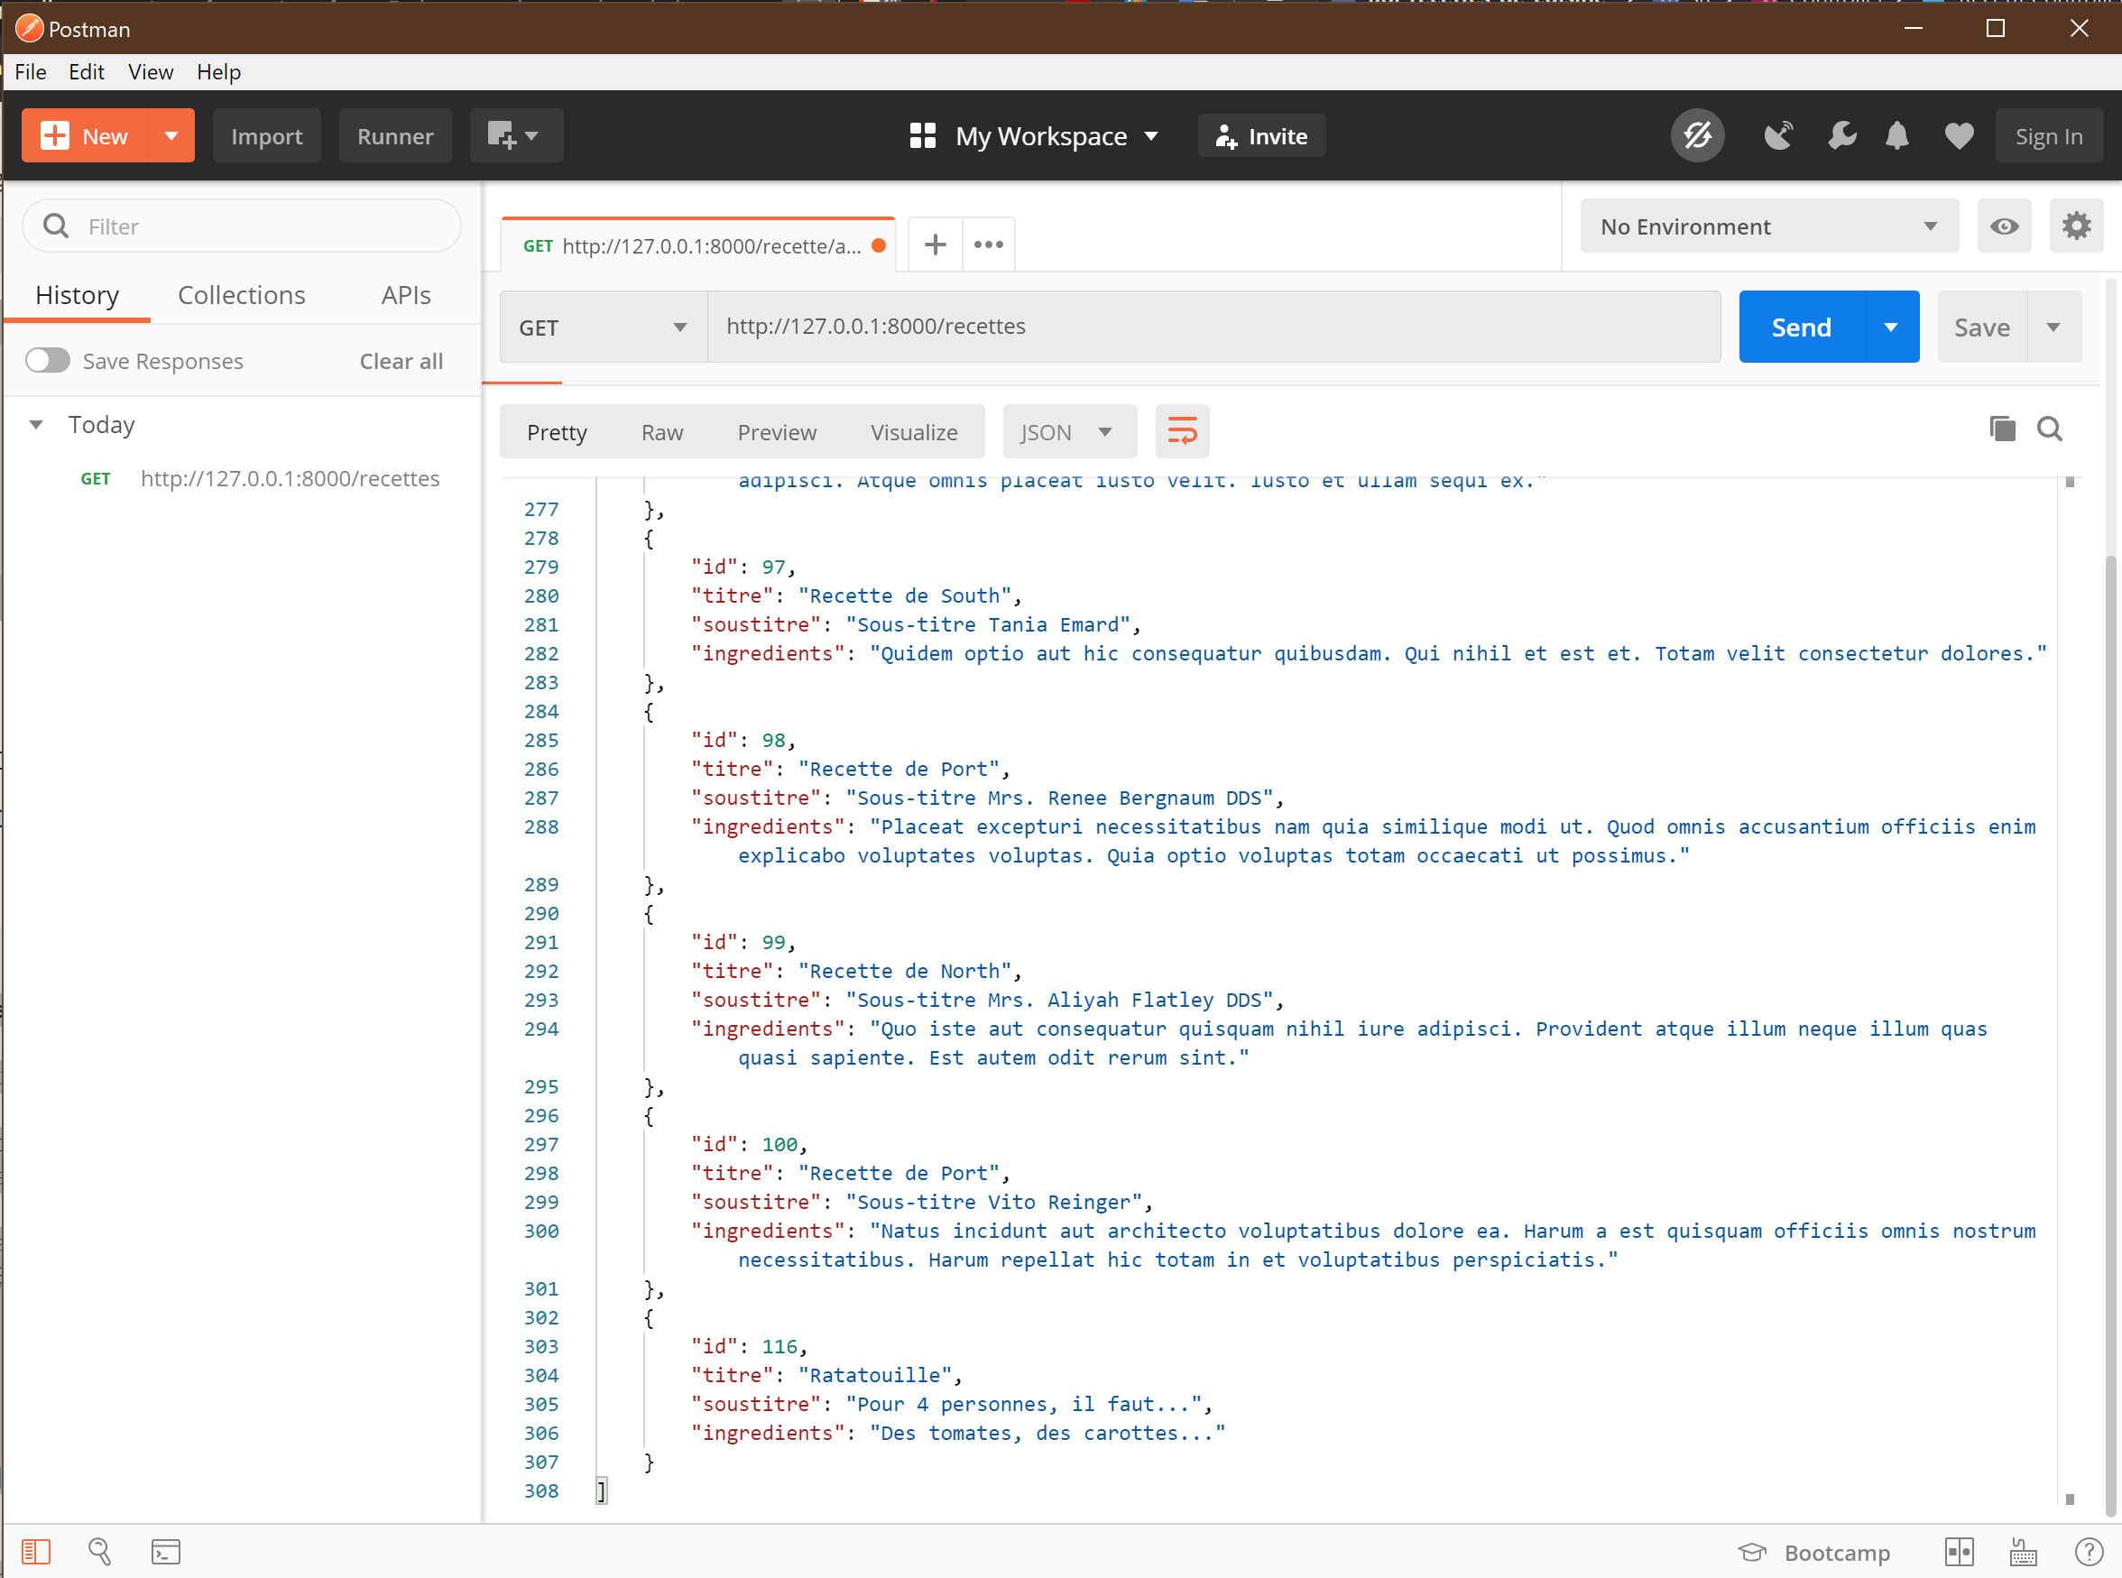Click the heart icon in header
The image size is (2122, 1578).
(1959, 136)
